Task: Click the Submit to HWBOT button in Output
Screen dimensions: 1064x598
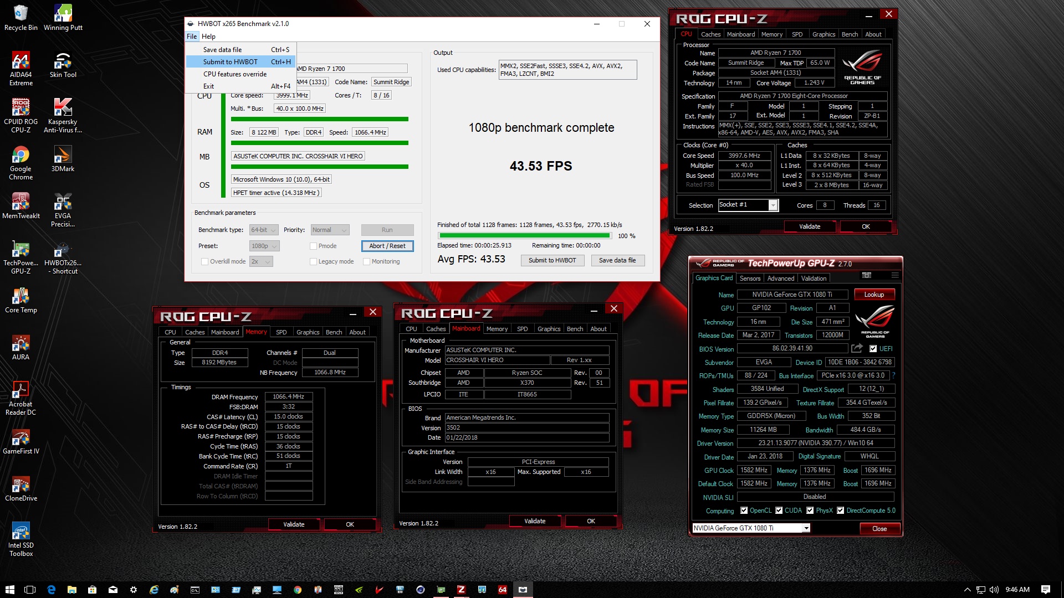Action: click(x=553, y=260)
